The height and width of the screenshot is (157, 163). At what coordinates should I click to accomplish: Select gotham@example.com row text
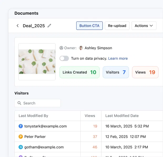[x=44, y=147]
